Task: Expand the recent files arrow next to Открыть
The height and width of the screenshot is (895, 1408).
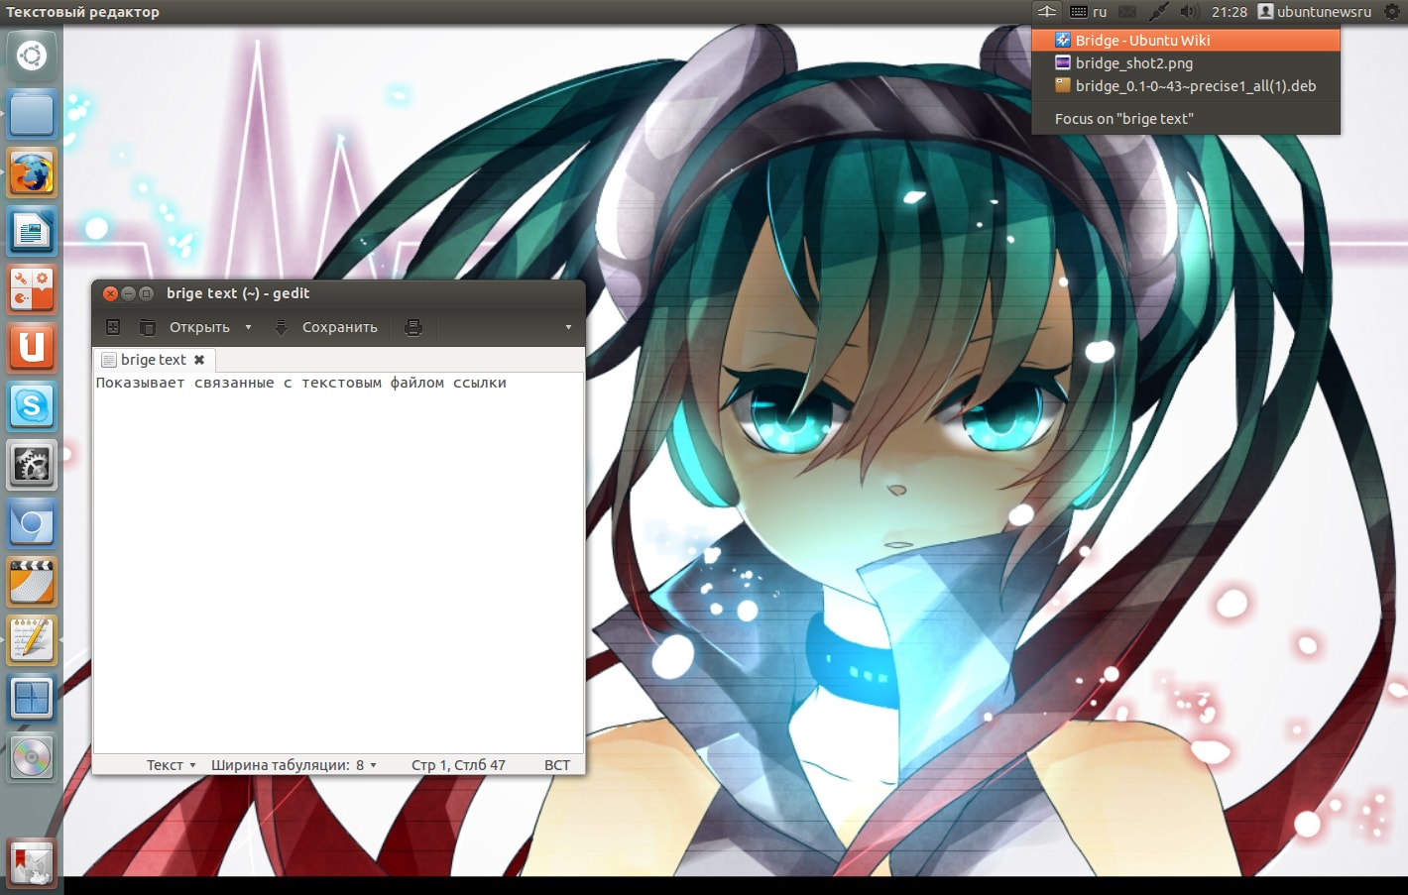Action: click(248, 327)
